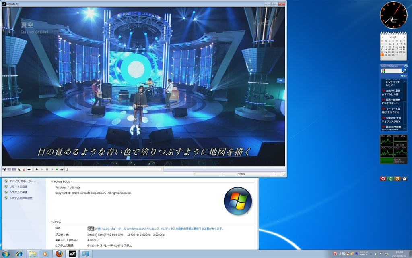Click the stop button in MonsterX toolbar

52,169
